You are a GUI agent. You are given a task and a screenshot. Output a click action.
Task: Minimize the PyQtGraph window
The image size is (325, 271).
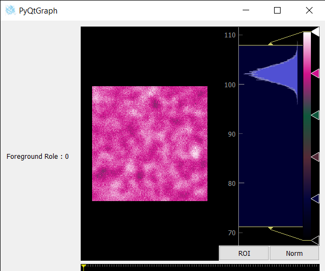click(246, 10)
